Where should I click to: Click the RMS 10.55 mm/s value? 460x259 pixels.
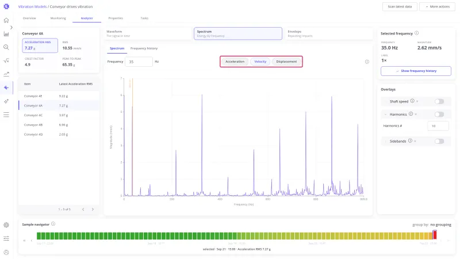(x=72, y=48)
